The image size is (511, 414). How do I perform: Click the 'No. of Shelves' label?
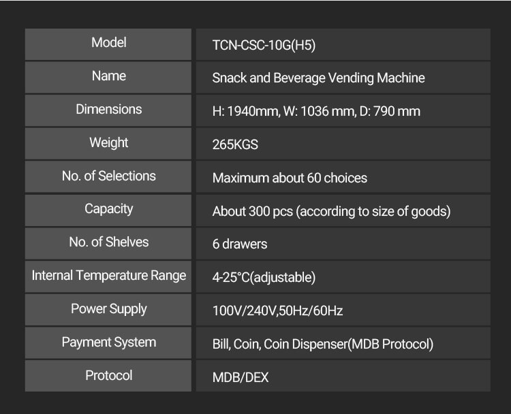(x=109, y=242)
